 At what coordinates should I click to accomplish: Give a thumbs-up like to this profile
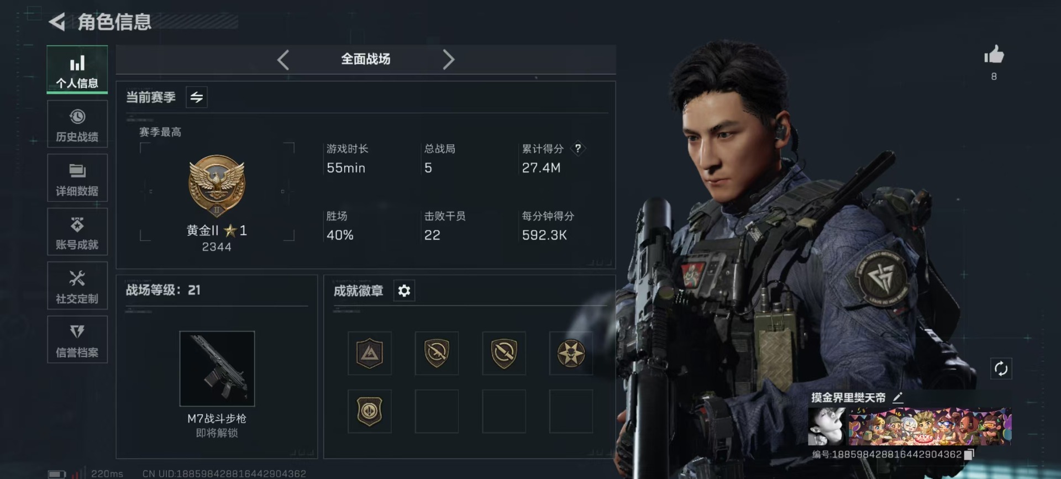click(x=994, y=55)
